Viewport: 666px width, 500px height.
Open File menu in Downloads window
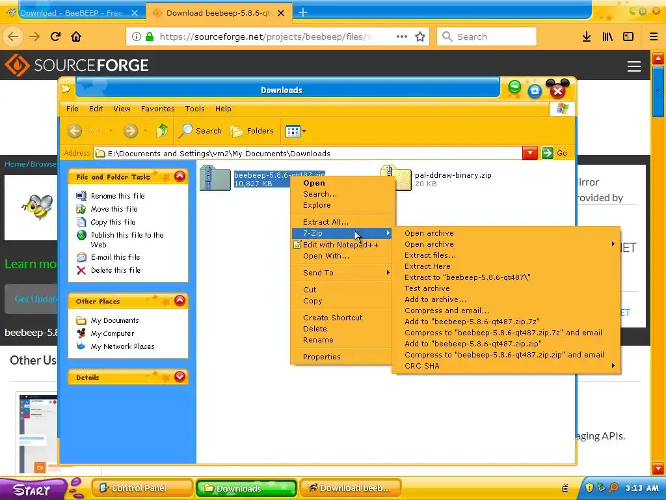click(x=72, y=109)
